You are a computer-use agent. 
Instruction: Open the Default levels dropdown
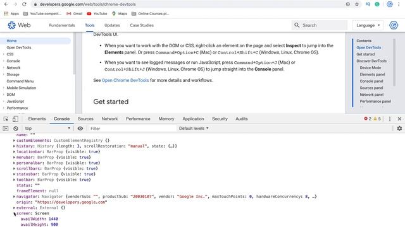point(194,128)
